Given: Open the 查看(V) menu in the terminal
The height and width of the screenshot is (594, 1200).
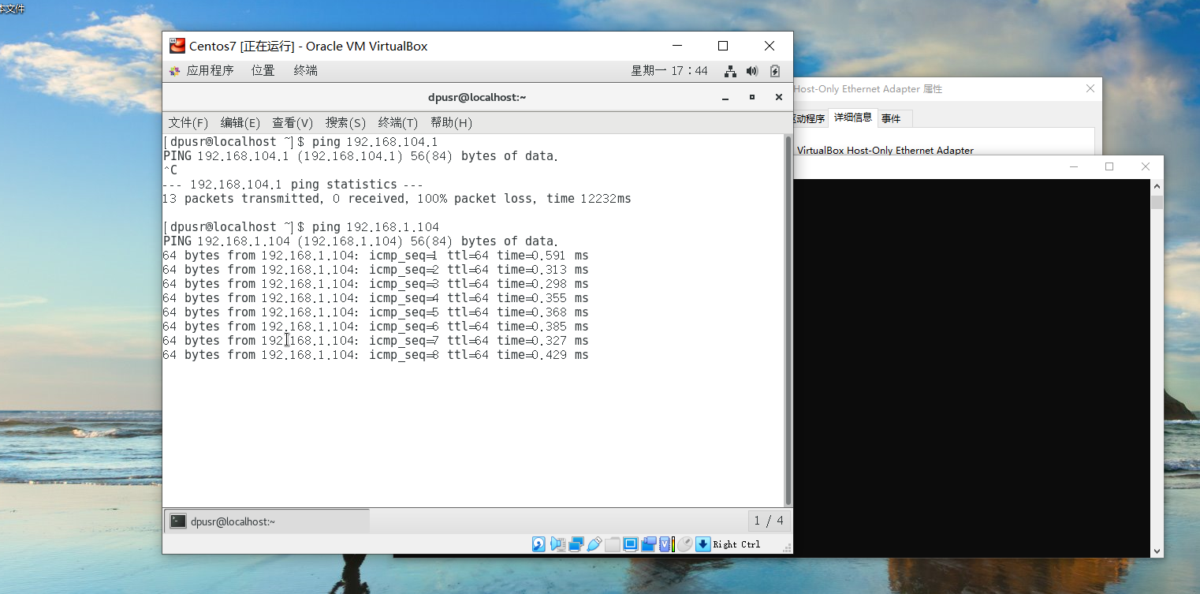Looking at the screenshot, I should click(293, 123).
